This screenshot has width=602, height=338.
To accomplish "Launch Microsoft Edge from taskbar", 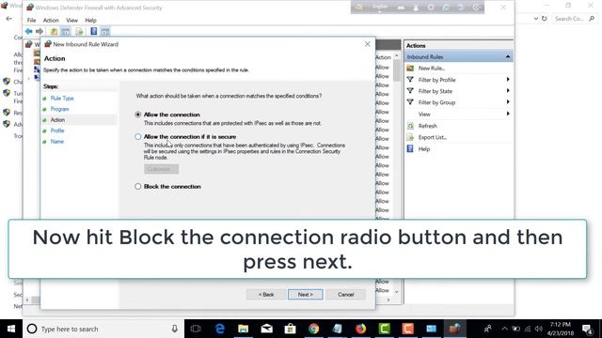I will click(x=219, y=329).
